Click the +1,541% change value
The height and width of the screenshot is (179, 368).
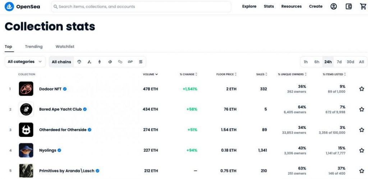190,89
